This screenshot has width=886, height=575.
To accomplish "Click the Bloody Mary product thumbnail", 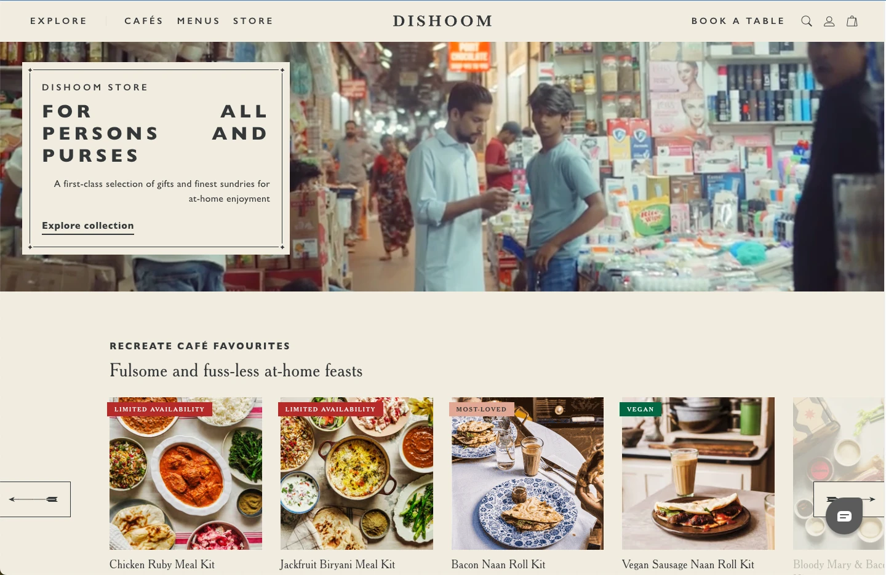I will click(x=839, y=474).
